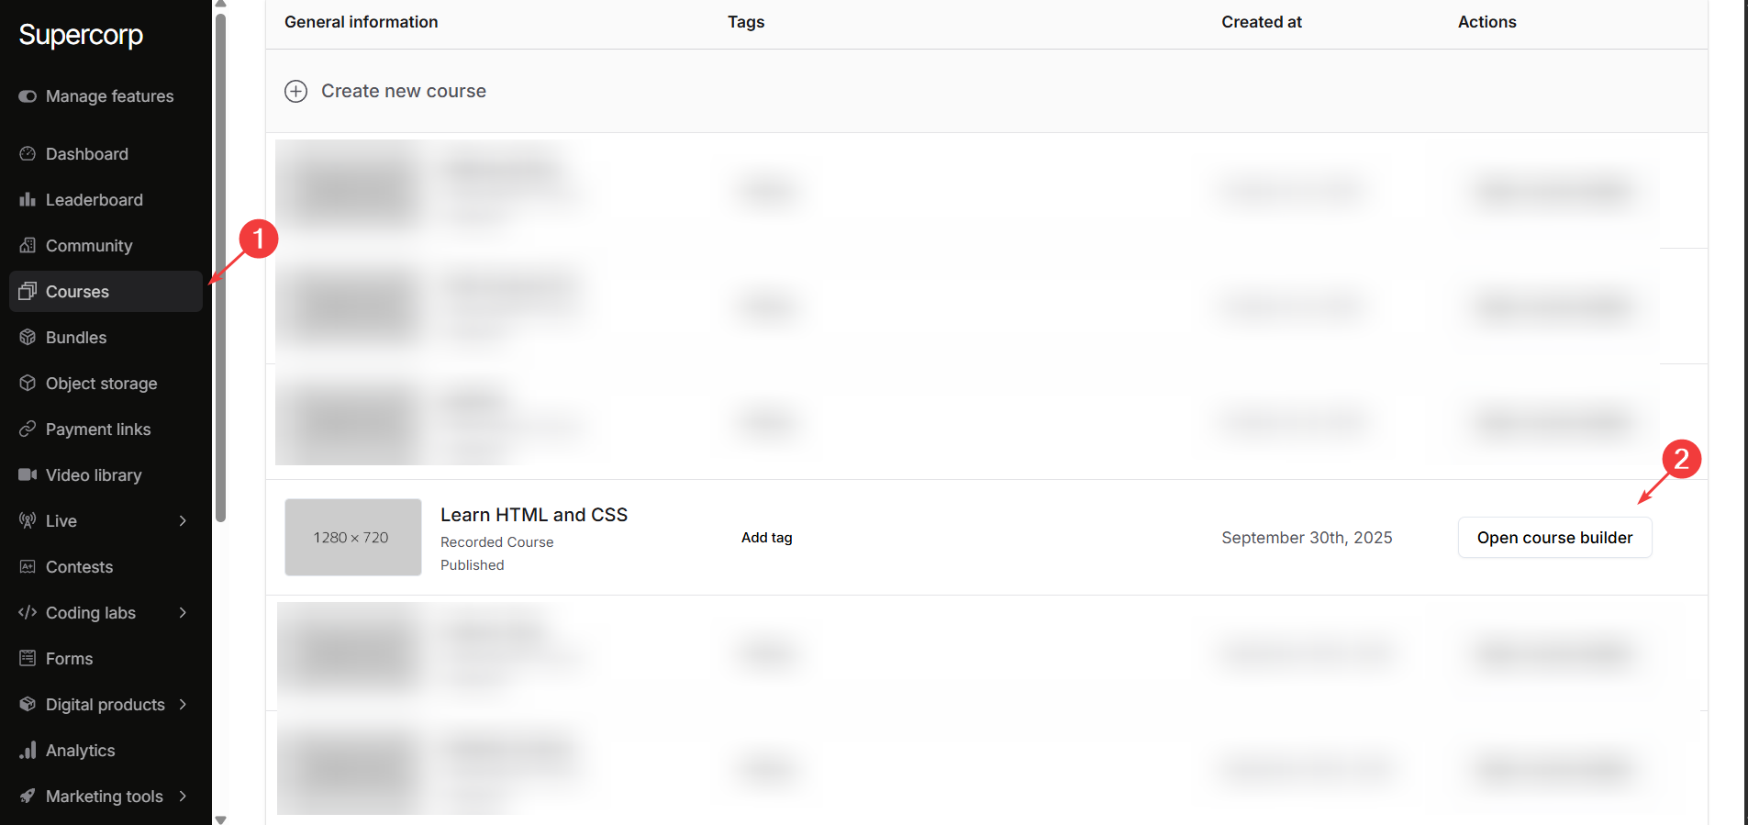Click the plus icon for new course

[x=295, y=91]
